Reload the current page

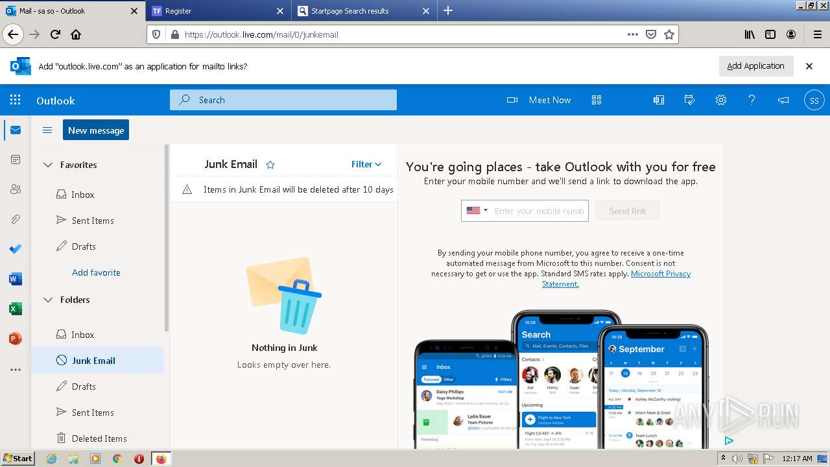pos(55,34)
